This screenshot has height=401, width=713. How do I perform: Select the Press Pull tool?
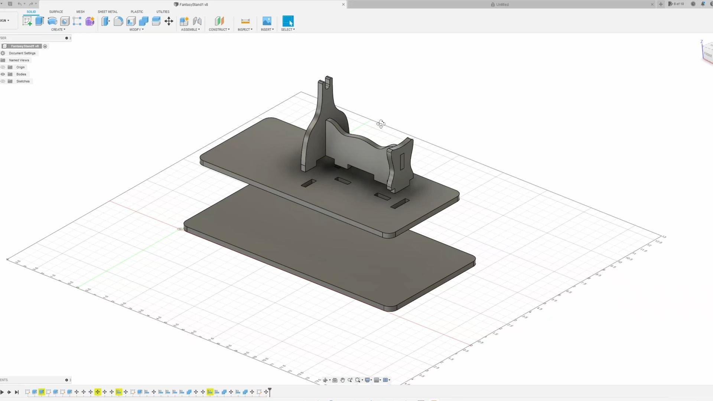[x=106, y=21]
